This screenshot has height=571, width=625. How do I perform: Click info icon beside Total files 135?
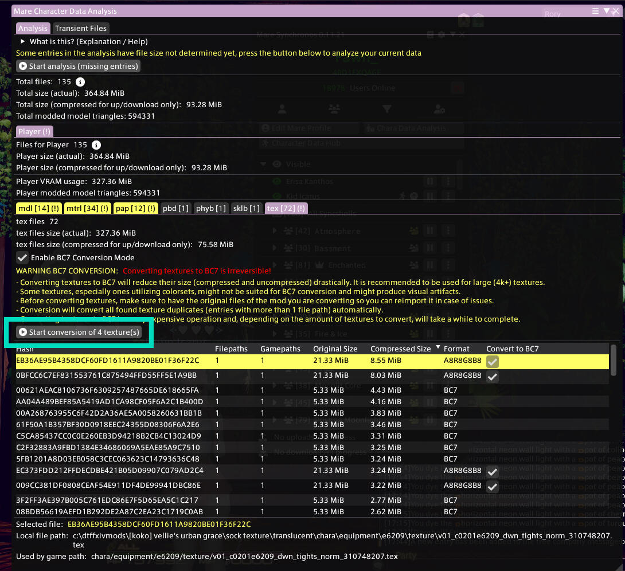coord(80,82)
